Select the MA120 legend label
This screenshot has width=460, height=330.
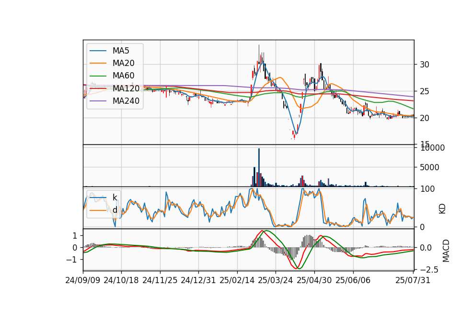tap(126, 88)
